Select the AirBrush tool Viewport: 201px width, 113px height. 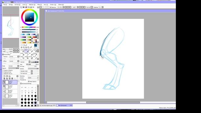click(x=22, y=51)
